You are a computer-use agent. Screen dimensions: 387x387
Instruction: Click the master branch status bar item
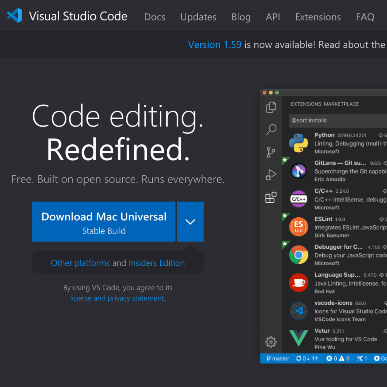click(278, 358)
